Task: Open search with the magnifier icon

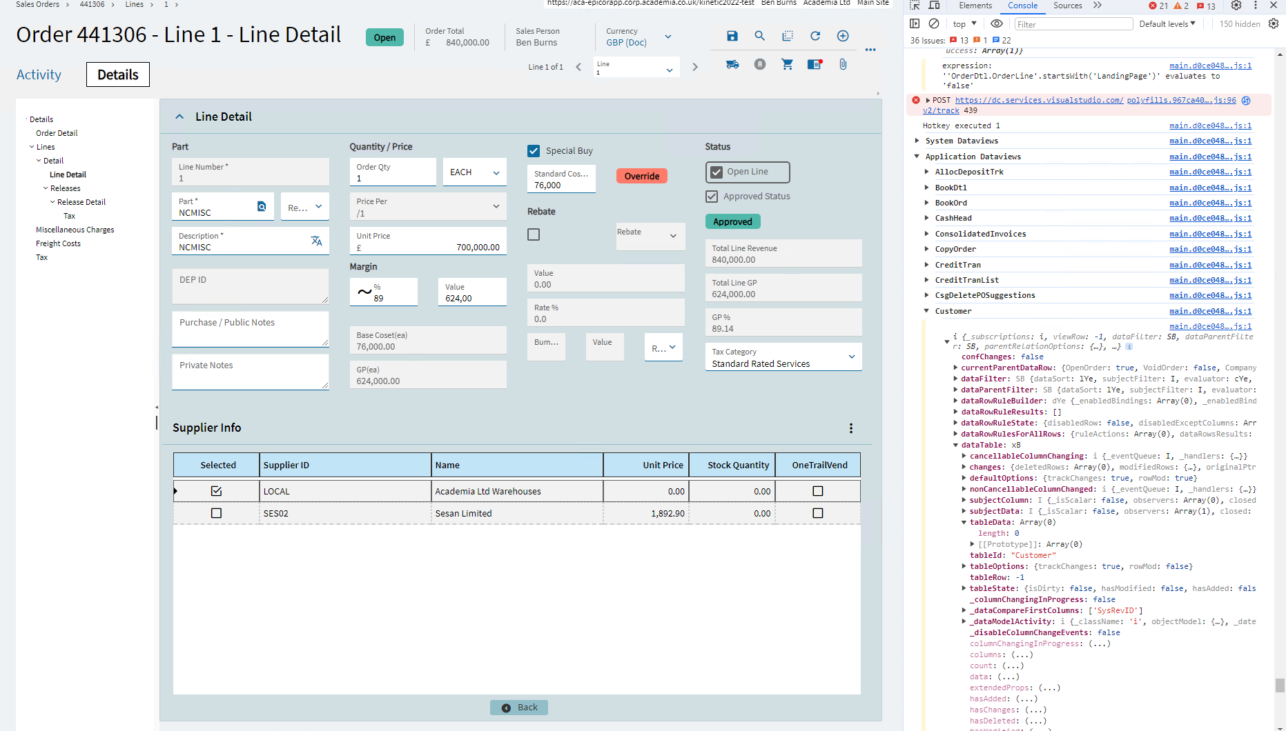Action: click(759, 36)
